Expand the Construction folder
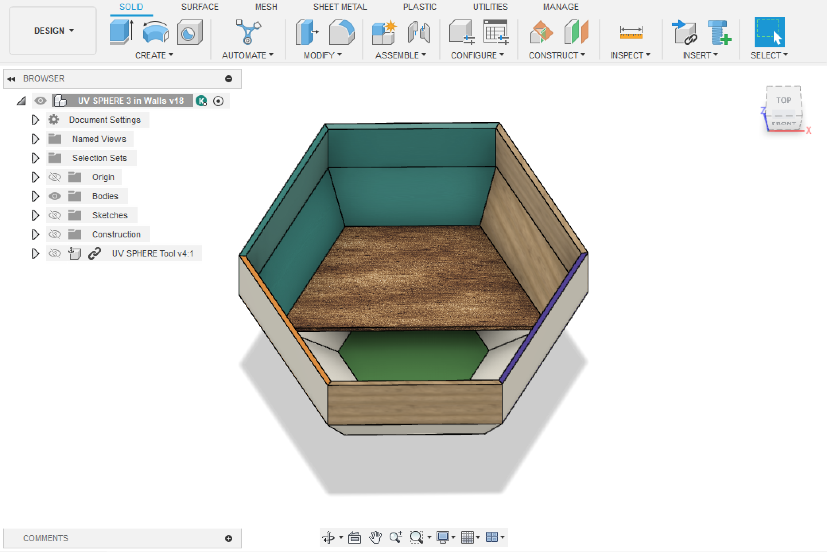The width and height of the screenshot is (827, 552). [x=35, y=234]
